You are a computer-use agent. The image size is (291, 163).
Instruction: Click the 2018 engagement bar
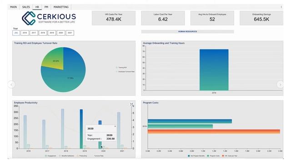pos(63,129)
